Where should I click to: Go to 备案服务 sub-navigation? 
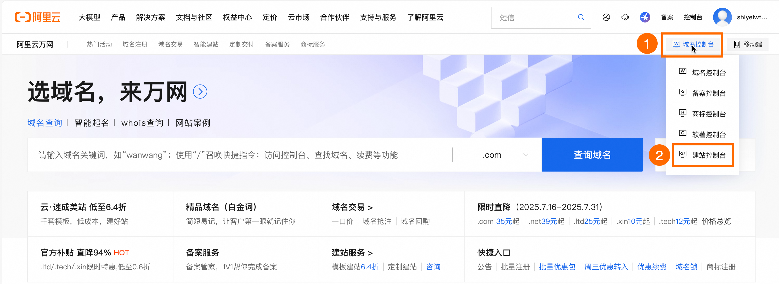click(277, 44)
